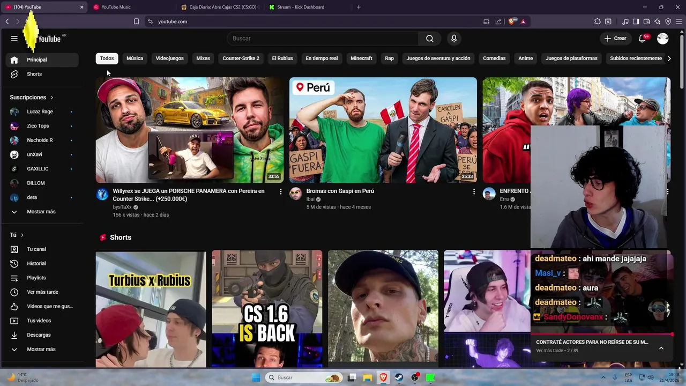Open Ver más tarde in the sidebar

[42, 292]
